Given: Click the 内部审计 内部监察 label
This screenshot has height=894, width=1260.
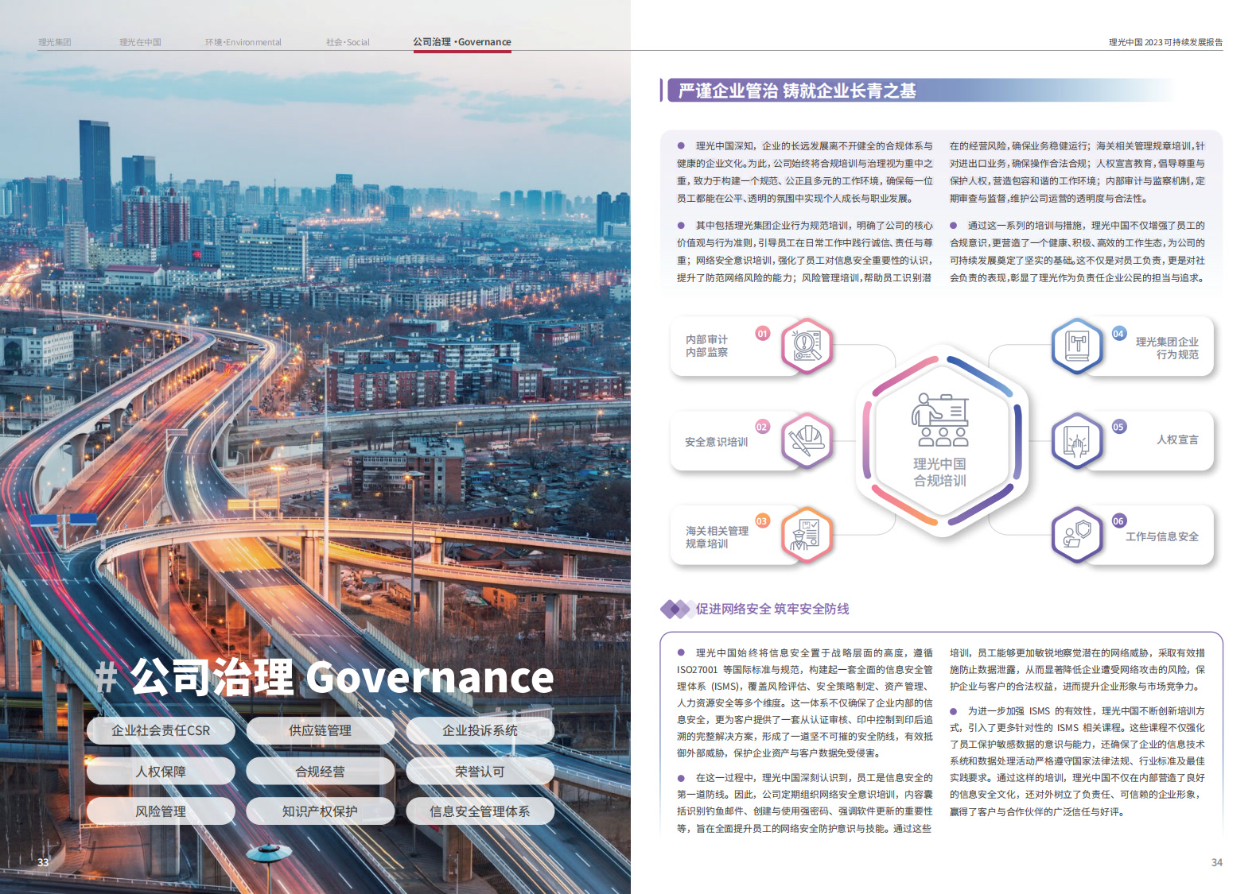Looking at the screenshot, I should point(706,346).
